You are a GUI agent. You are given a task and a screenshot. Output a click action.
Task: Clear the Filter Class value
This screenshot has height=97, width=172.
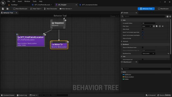(163, 26)
